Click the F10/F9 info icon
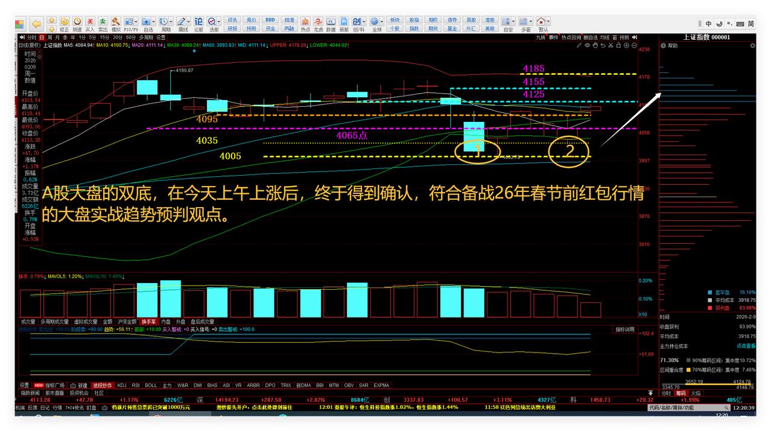Image resolution: width=771 pixels, height=431 pixels. [x=128, y=21]
